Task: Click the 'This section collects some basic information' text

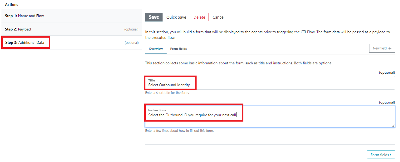Action: pyautogui.click(x=239, y=63)
